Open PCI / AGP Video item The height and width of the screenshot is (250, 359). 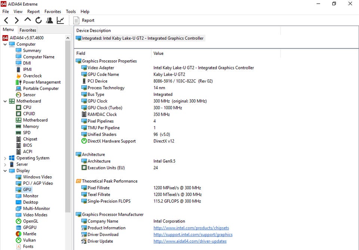[34, 183]
